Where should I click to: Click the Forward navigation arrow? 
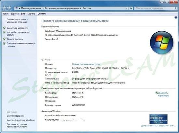point(9,8)
